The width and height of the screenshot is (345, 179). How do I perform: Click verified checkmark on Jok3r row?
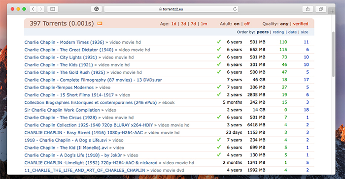click(x=219, y=154)
